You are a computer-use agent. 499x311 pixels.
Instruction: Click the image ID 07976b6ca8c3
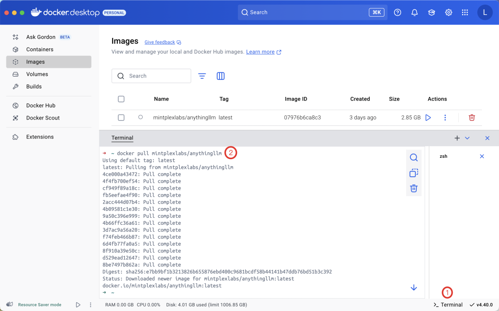pyautogui.click(x=302, y=118)
